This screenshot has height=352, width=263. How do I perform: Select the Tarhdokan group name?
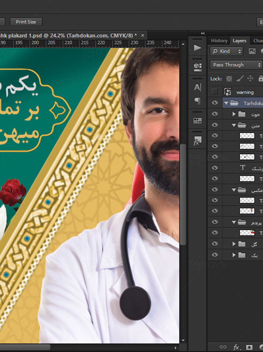click(x=253, y=103)
